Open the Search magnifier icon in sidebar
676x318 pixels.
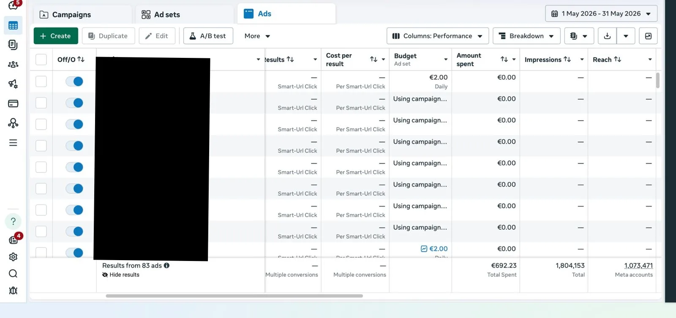coord(13,274)
